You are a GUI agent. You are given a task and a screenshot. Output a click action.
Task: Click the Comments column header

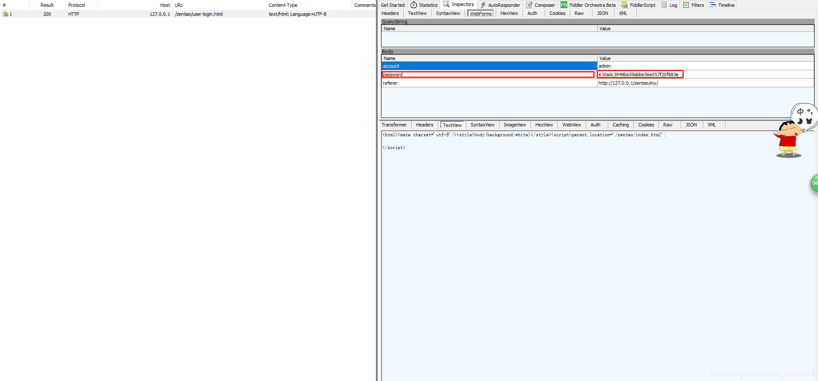(x=364, y=5)
